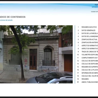Select the 'CÁLCULO DEL VALOR' index entry
This screenshot has width=98, height=98.
point(90,76)
